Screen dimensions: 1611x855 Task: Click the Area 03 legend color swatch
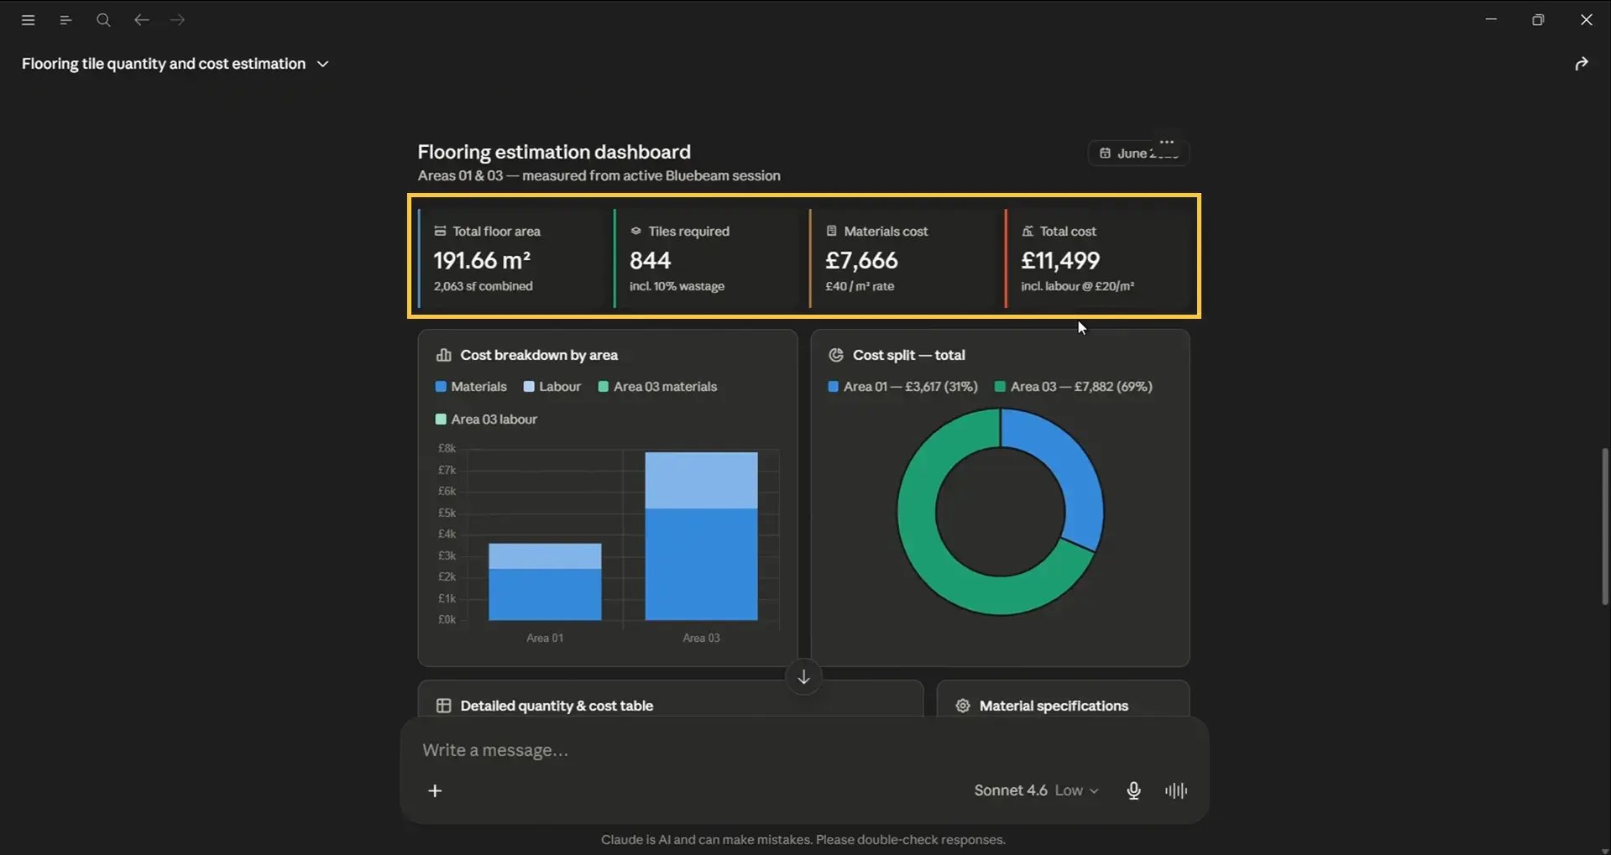click(x=1000, y=387)
